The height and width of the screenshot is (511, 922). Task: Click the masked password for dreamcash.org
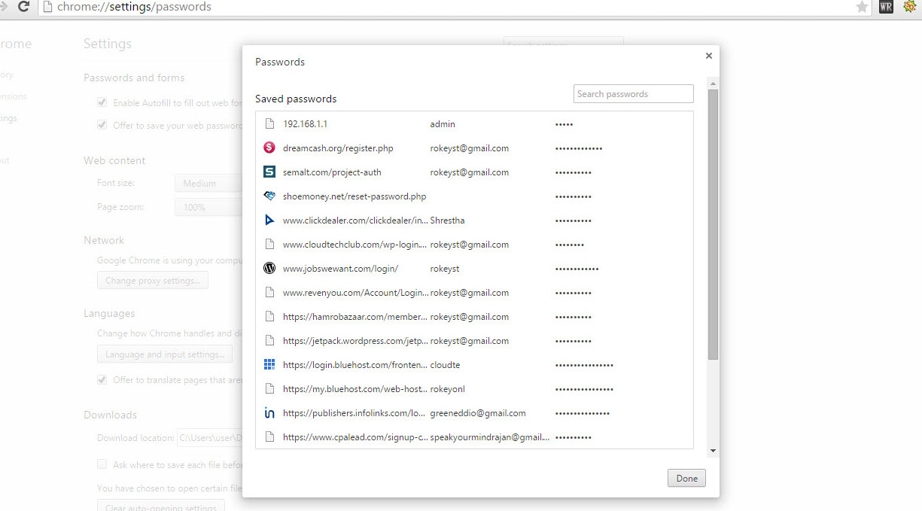[578, 148]
